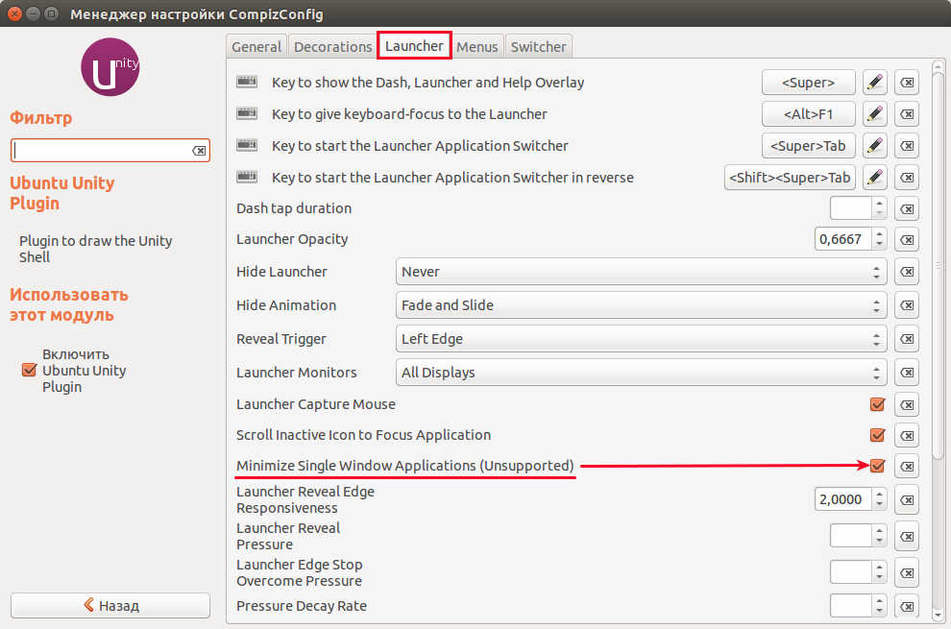Screen dimensions: 951x629
Task: Increase Launcher Edge Stop Overcome Pressure
Action: click(879, 568)
